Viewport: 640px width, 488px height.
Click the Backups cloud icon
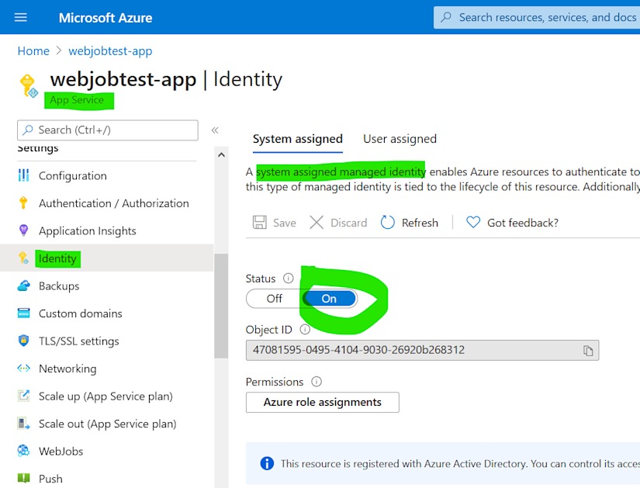click(x=24, y=286)
